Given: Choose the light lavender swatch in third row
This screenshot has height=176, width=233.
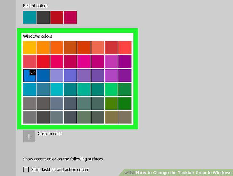Looking at the screenshot, I should coord(57,75).
